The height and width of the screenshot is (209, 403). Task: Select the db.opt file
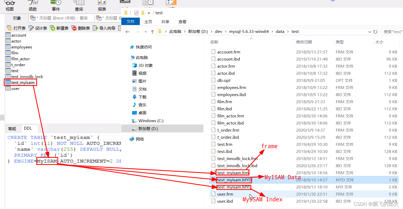pyautogui.click(x=304, y=81)
